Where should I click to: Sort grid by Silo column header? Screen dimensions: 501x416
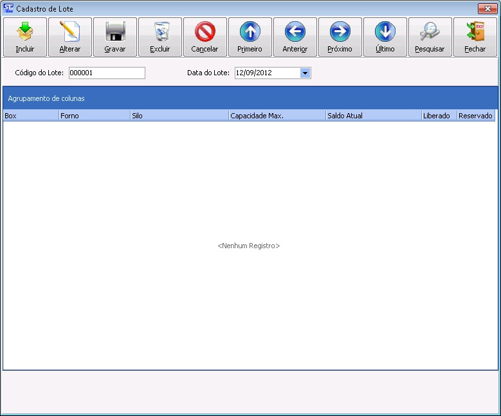click(x=179, y=116)
